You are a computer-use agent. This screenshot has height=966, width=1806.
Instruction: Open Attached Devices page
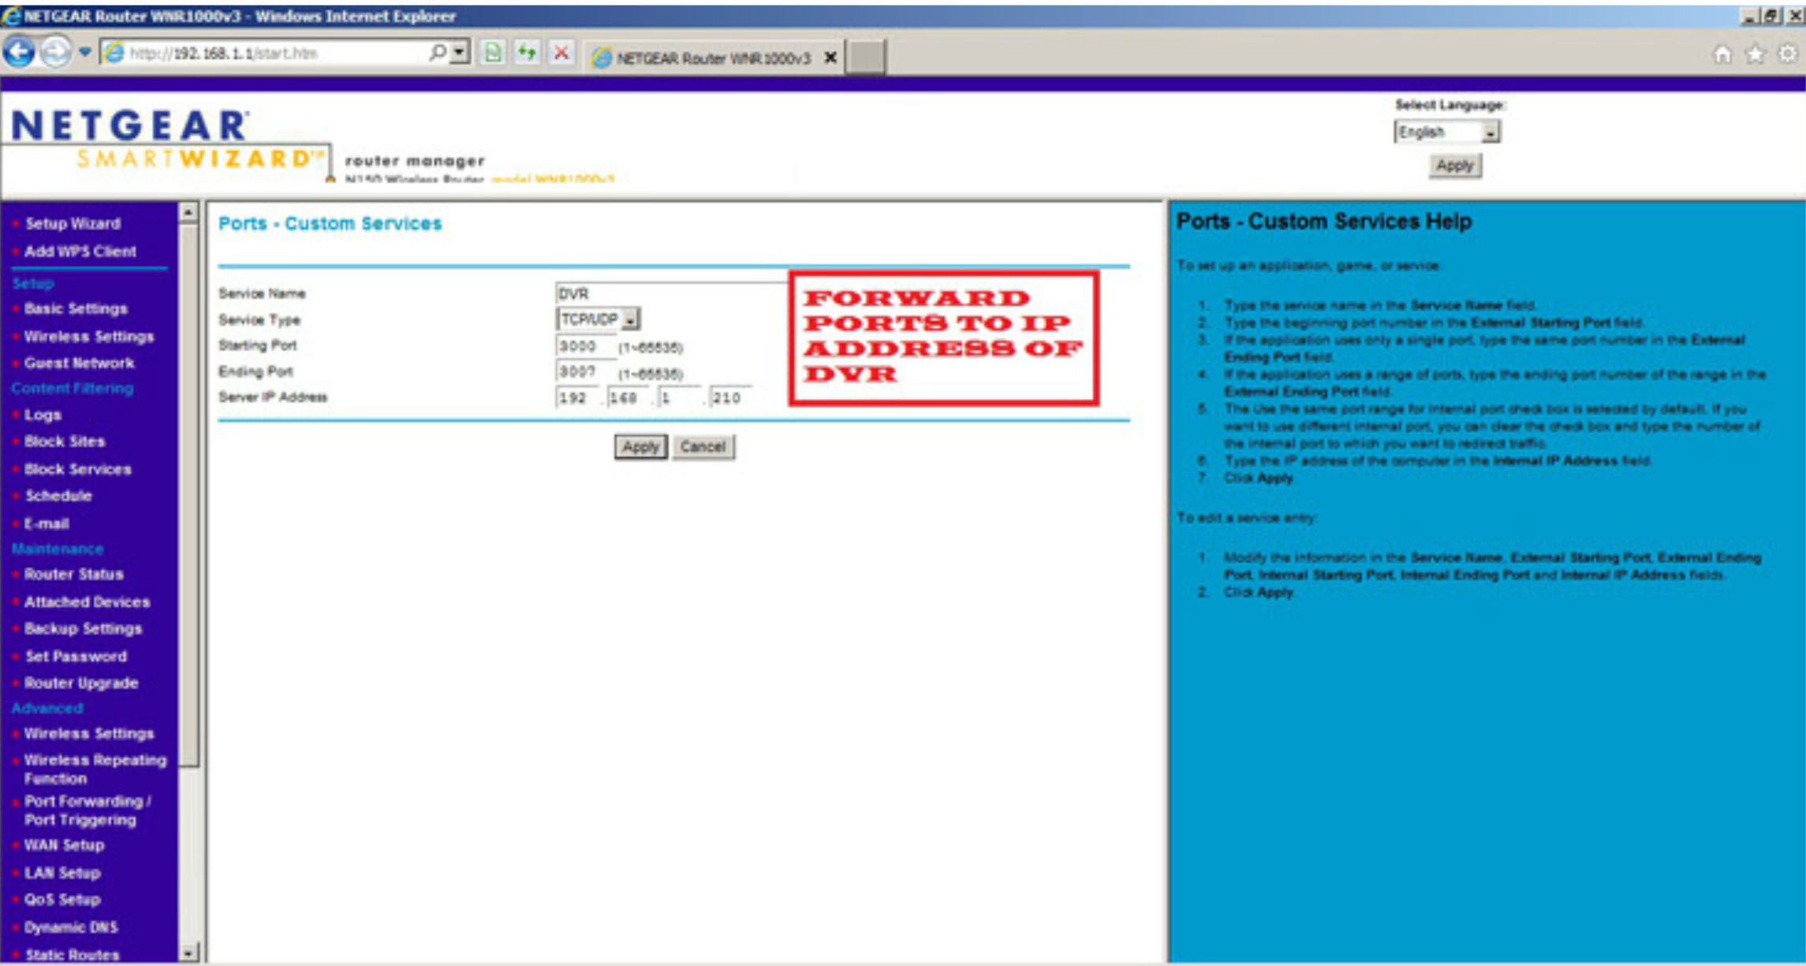87,602
